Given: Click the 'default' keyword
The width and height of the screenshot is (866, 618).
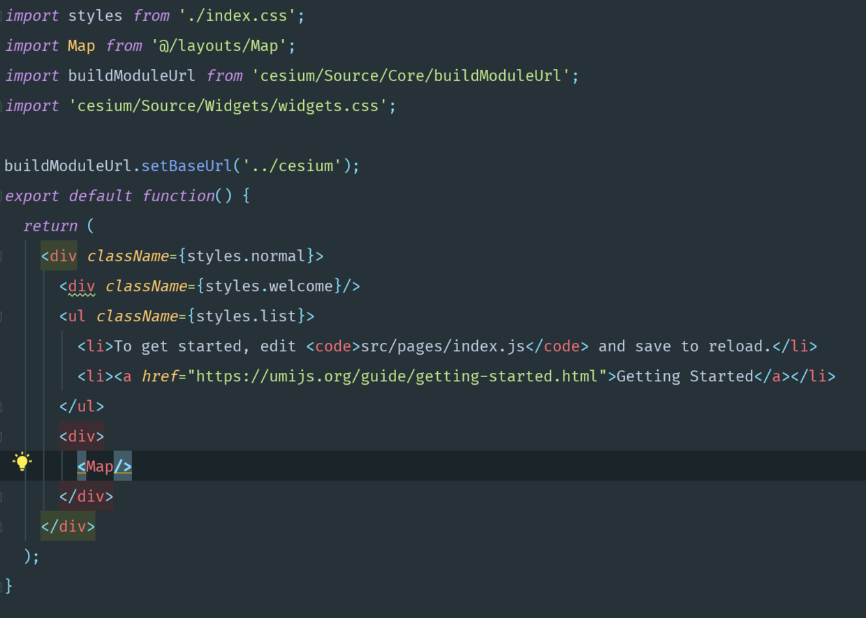Looking at the screenshot, I should tap(100, 196).
